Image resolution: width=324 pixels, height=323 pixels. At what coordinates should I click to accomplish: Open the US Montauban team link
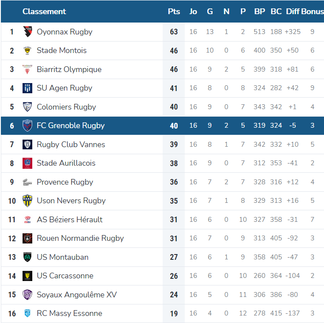point(63,257)
